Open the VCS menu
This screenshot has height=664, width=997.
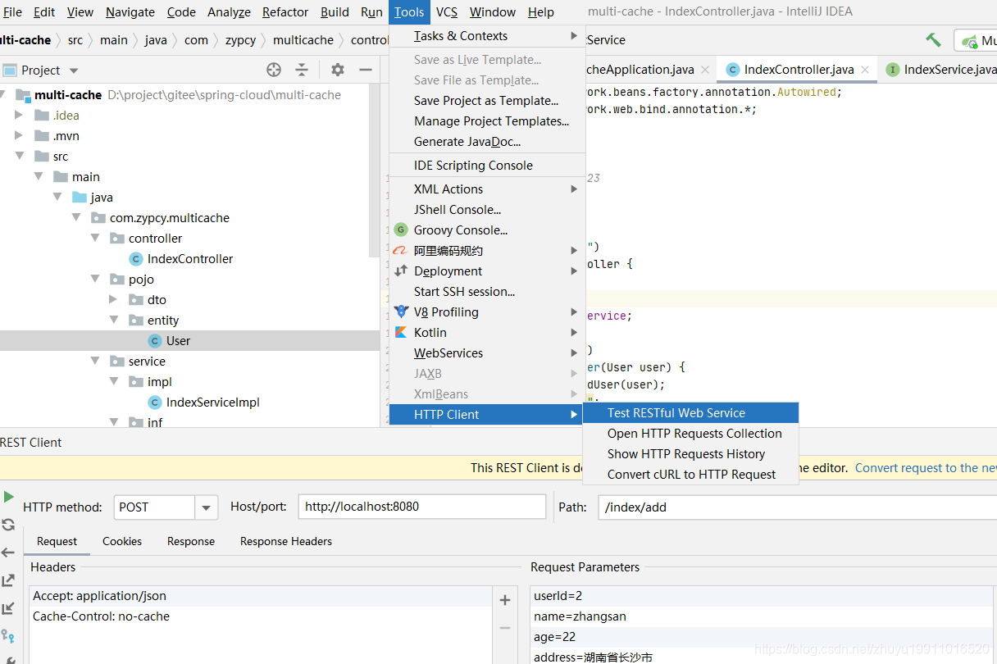(447, 12)
